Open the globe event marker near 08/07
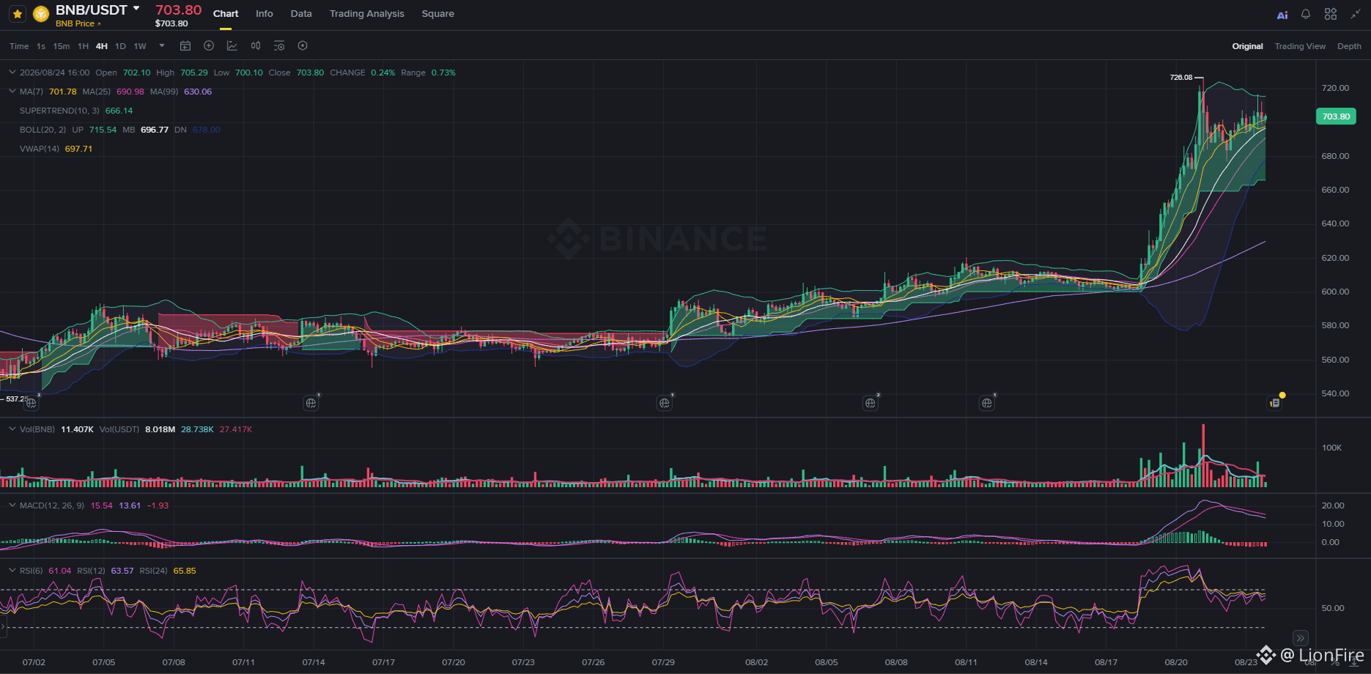 click(x=871, y=402)
